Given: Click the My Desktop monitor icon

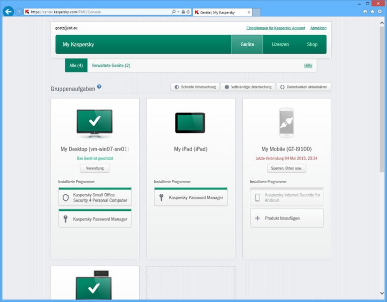Looking at the screenshot, I should coord(94,123).
